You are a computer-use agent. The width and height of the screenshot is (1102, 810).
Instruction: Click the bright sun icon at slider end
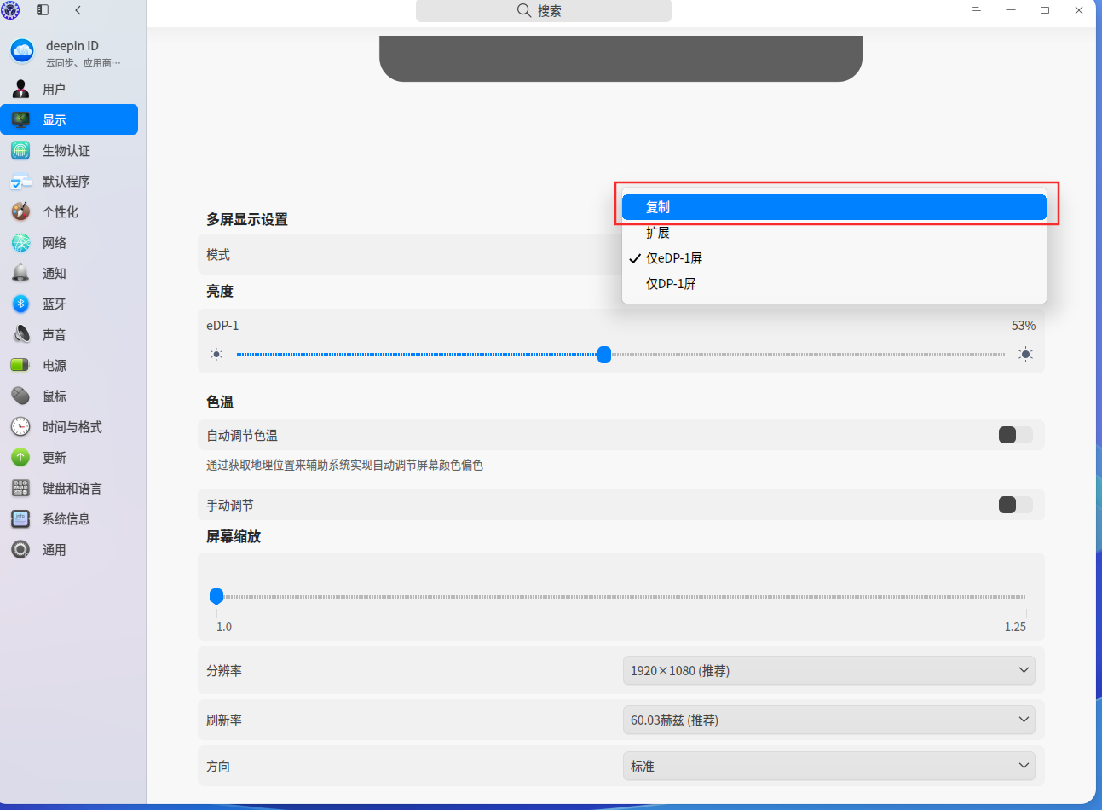(1025, 354)
